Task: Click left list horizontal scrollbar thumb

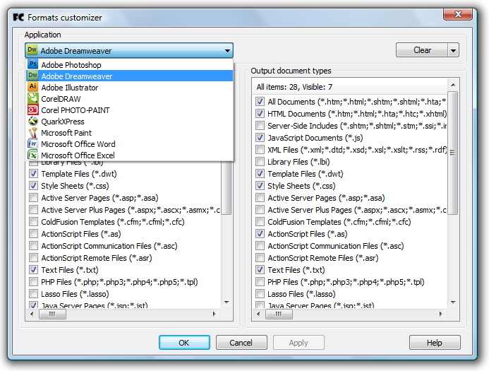Action: pos(52,314)
